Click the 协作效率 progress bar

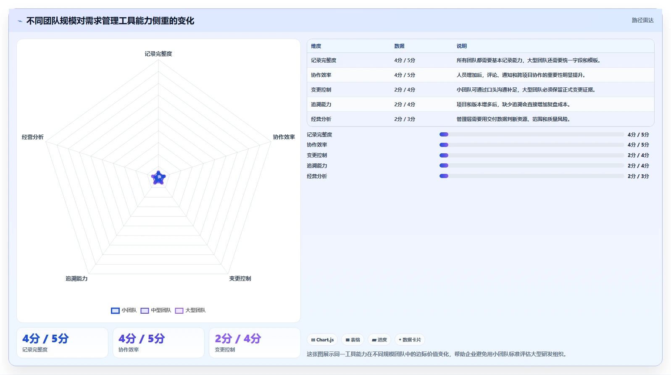[532, 145]
